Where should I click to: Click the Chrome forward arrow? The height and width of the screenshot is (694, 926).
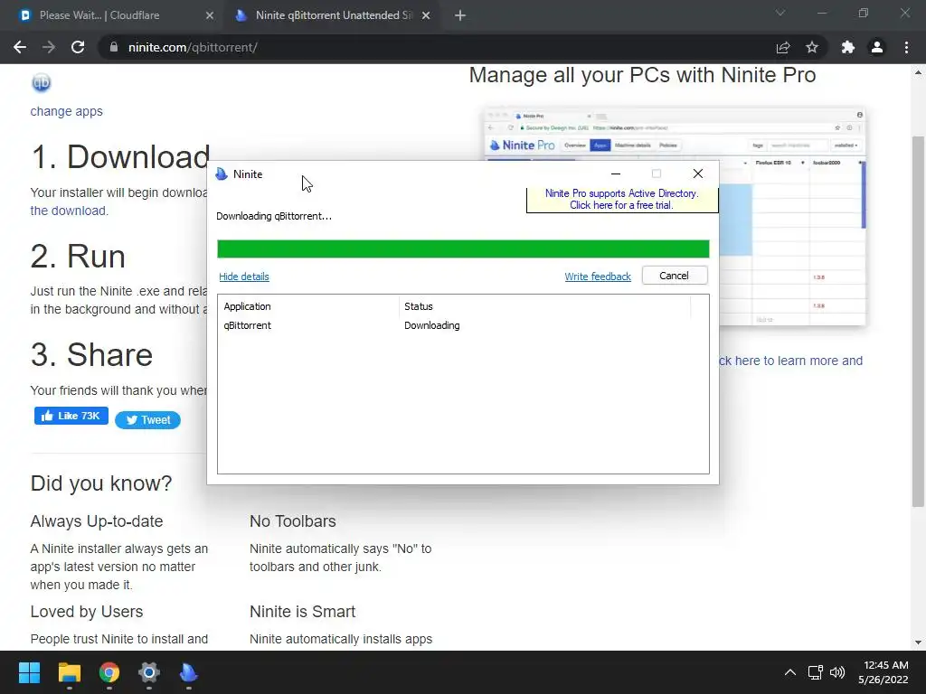click(x=49, y=47)
